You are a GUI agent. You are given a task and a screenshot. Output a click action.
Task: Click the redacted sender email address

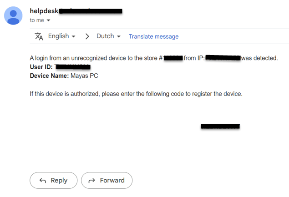[91, 11]
